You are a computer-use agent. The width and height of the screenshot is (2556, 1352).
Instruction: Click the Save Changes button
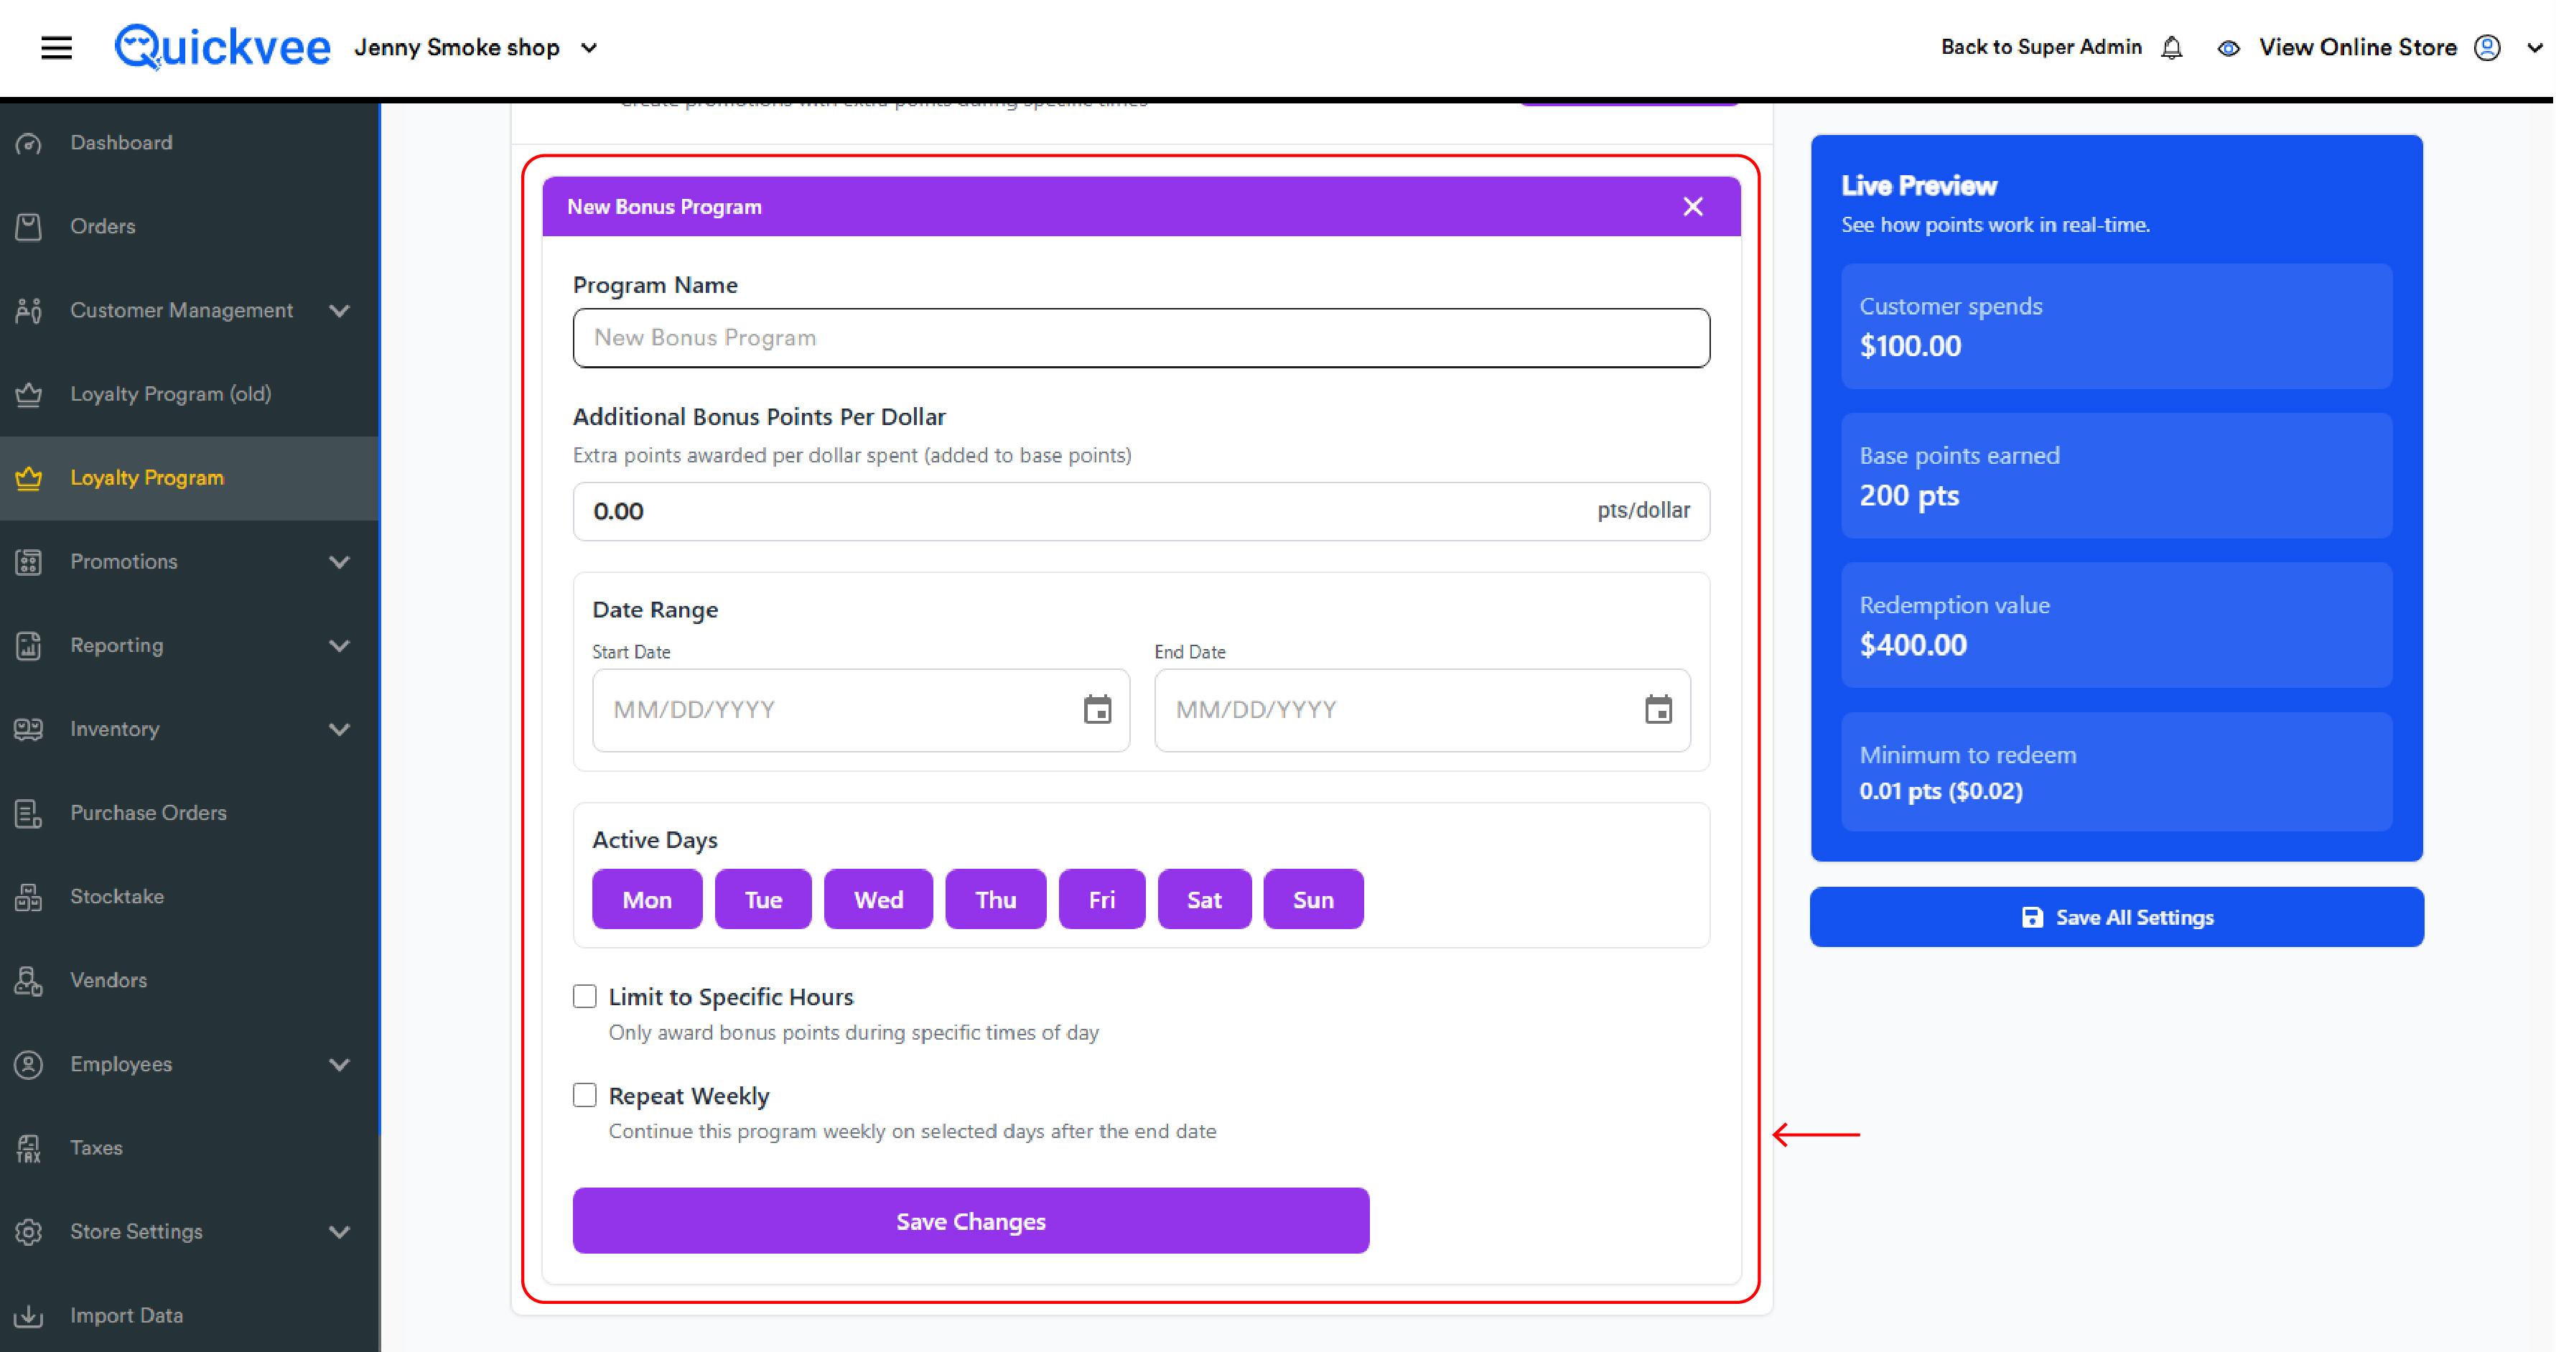971,1221
